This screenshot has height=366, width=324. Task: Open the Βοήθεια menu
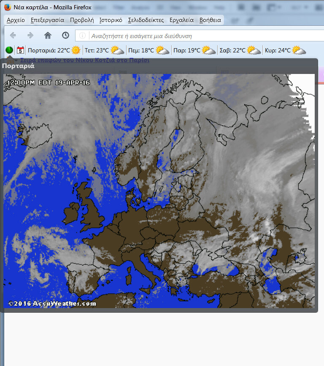[x=210, y=20]
